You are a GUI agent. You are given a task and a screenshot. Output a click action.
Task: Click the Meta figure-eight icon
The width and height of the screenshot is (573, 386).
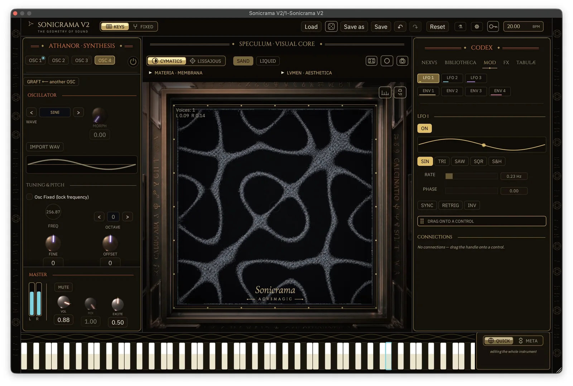pyautogui.click(x=521, y=341)
